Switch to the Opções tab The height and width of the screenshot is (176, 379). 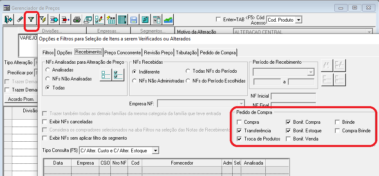coord(65,52)
